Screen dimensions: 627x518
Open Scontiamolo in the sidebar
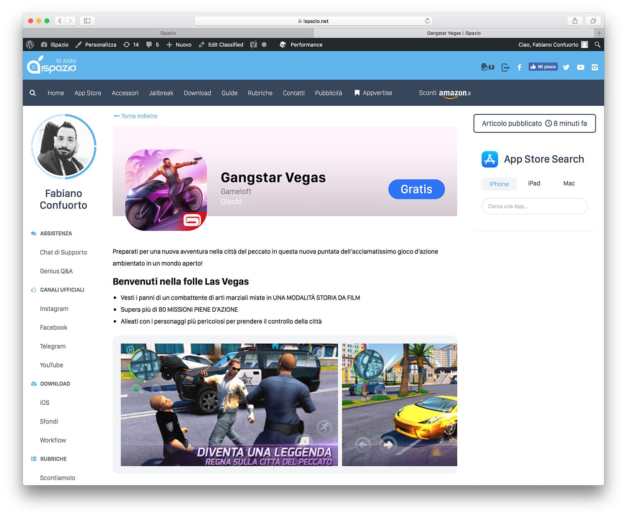click(58, 478)
